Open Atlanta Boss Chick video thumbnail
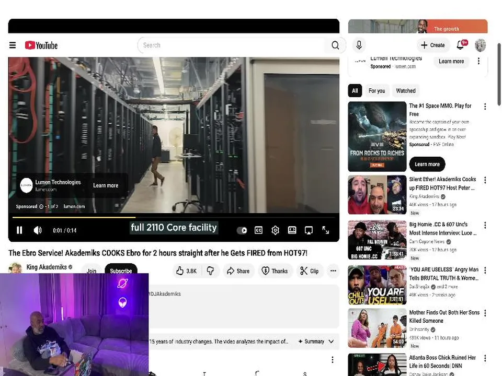Image resolution: width=502 pixels, height=376 pixels. tap(377, 365)
